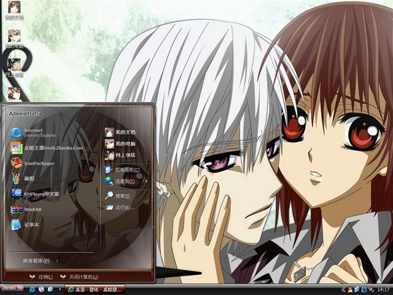The image size is (393, 295).
Task: Launch 画图 (Paint) from Start menu
Action: coord(23,179)
